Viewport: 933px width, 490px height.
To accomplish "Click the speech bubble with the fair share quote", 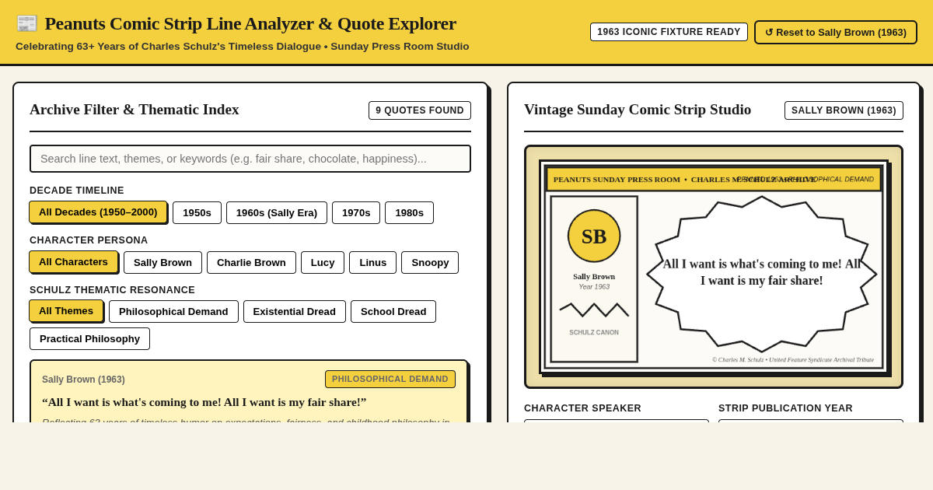I will [762, 274].
